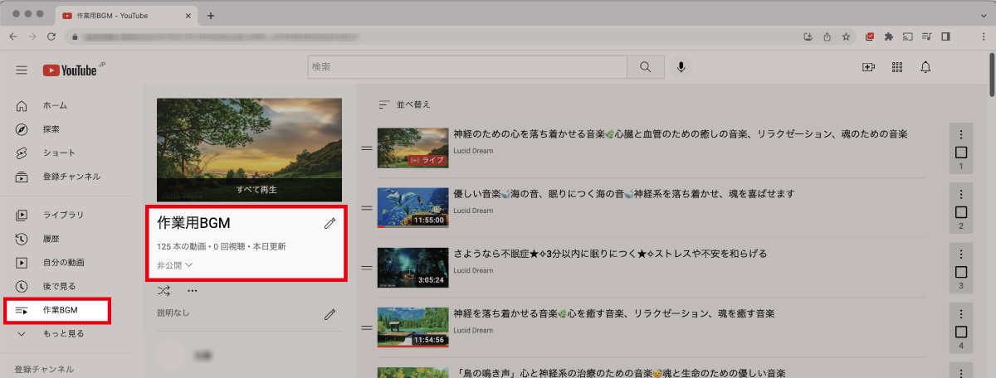Grab the drag handle of video 2
996x378 pixels.
click(367, 209)
